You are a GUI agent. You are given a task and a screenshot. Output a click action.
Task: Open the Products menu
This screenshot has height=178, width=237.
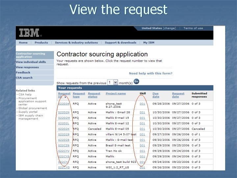point(41,43)
